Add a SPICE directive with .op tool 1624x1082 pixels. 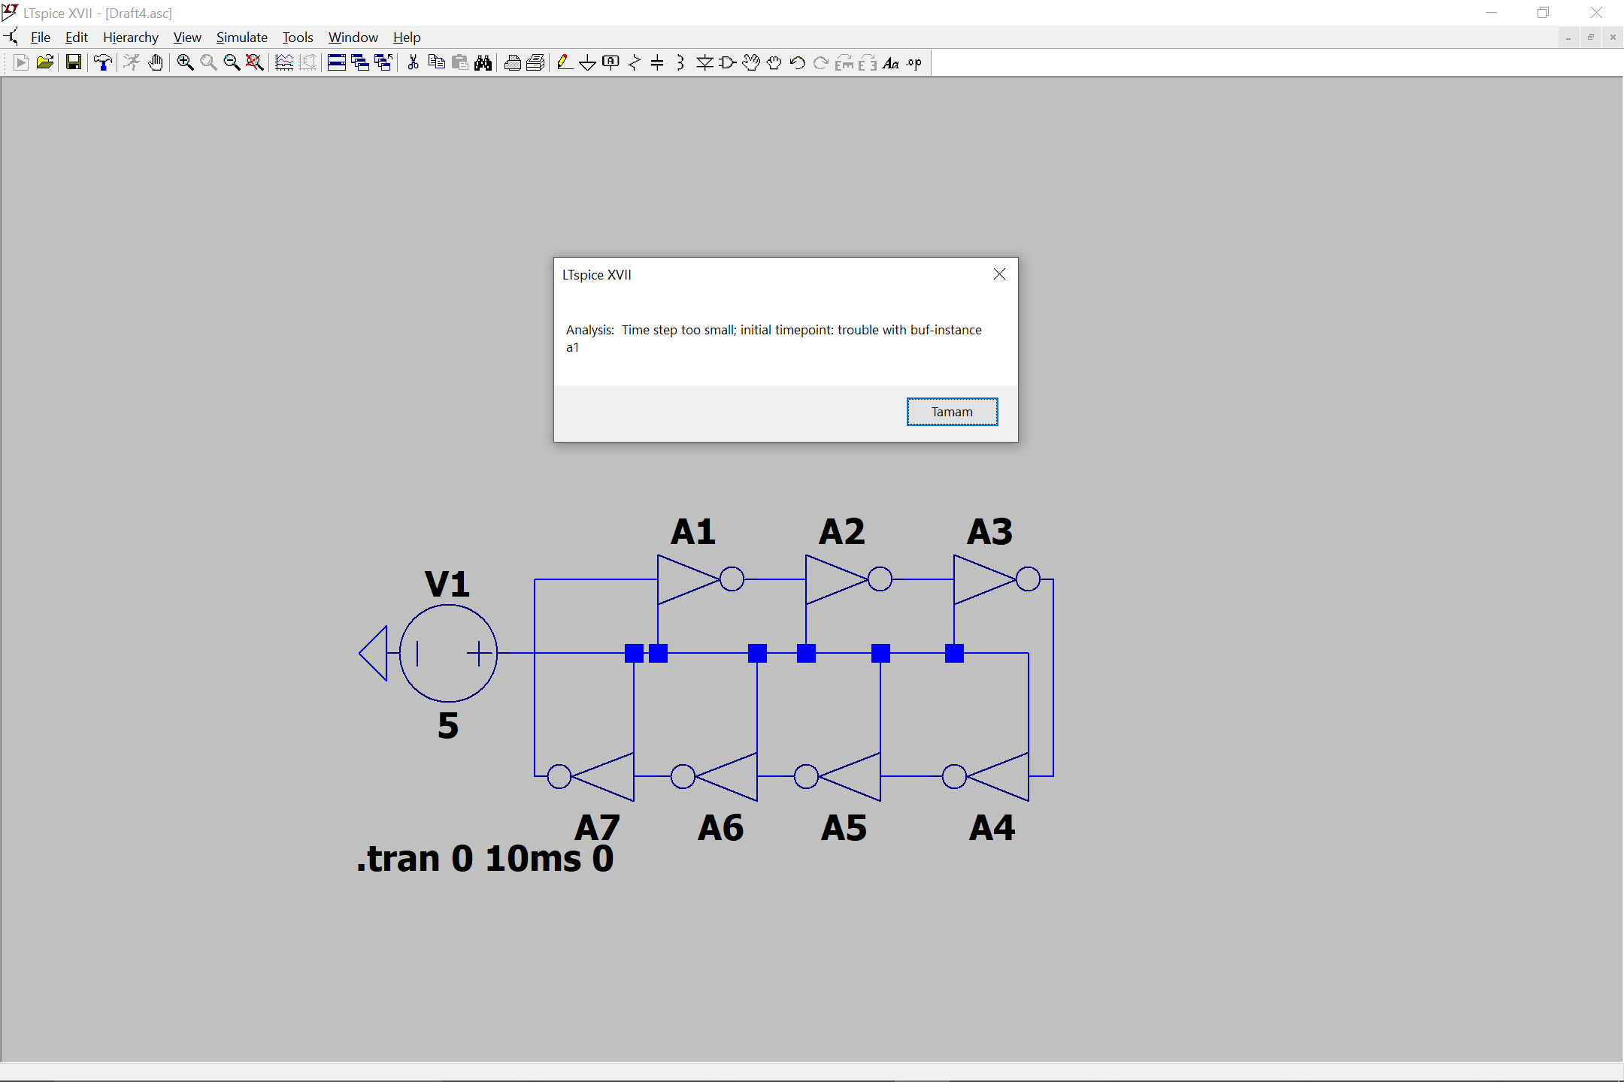pyautogui.click(x=913, y=62)
